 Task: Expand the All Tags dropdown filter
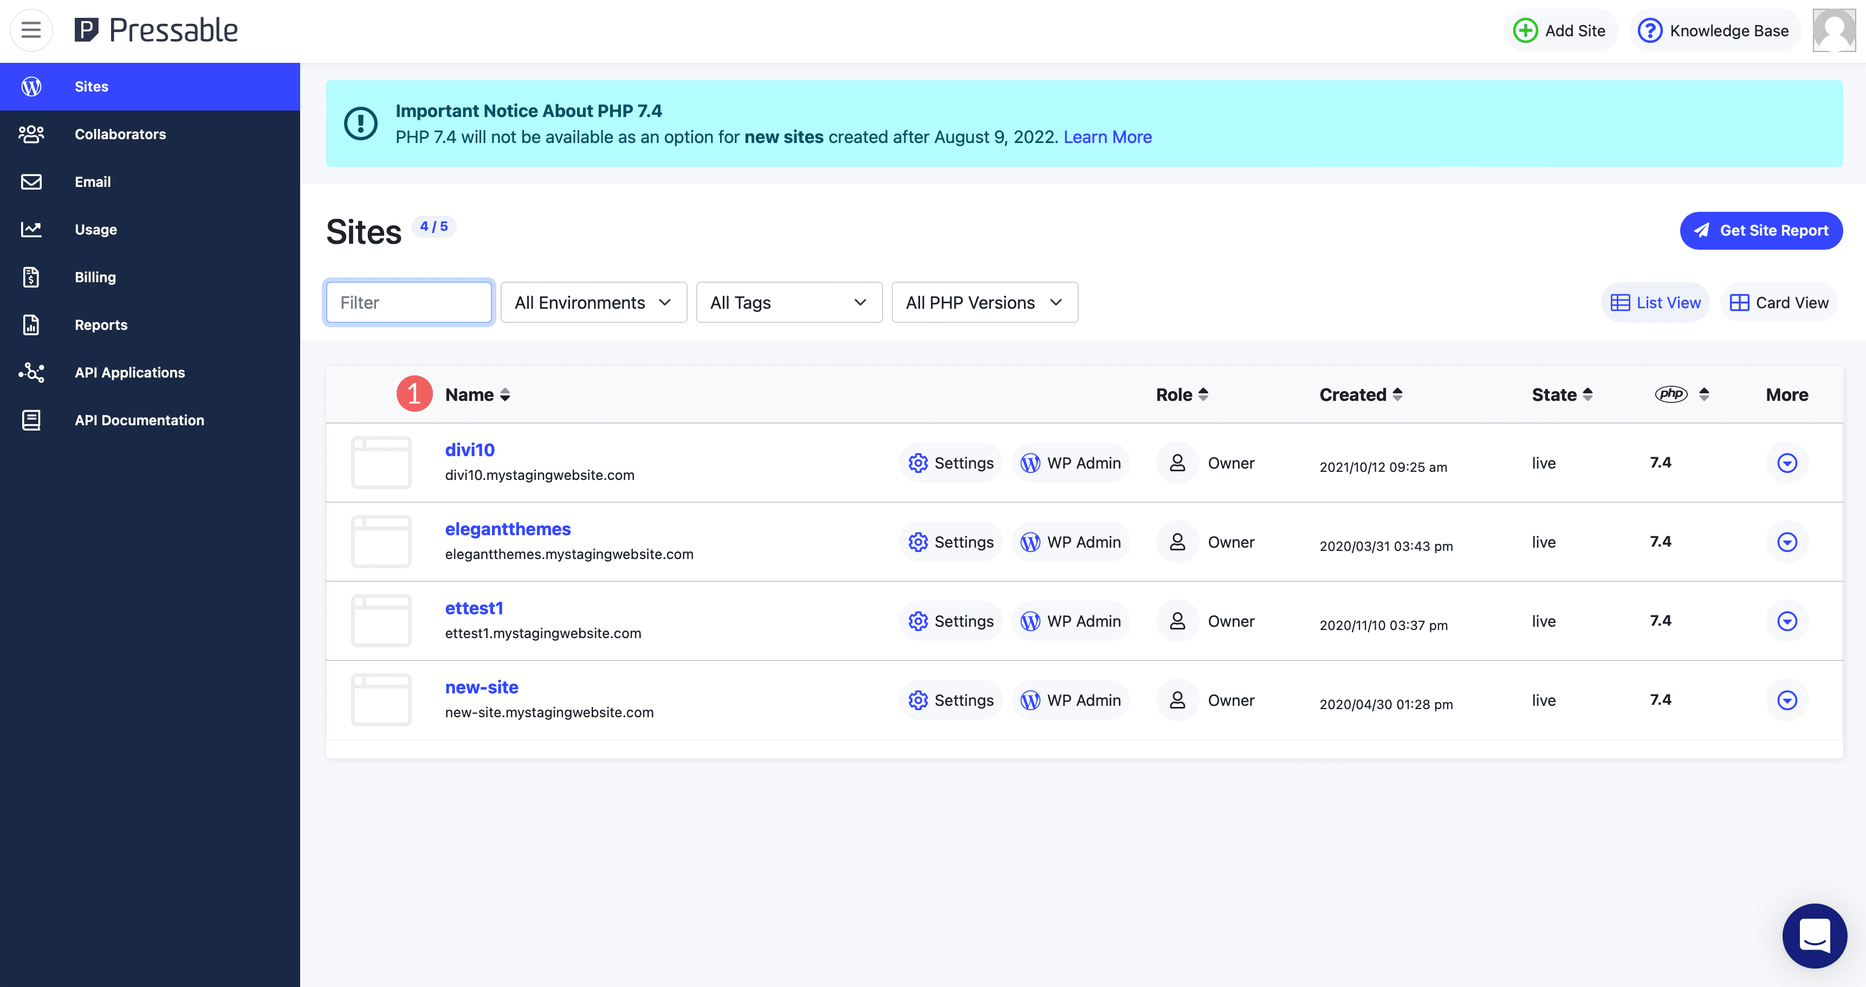(787, 302)
